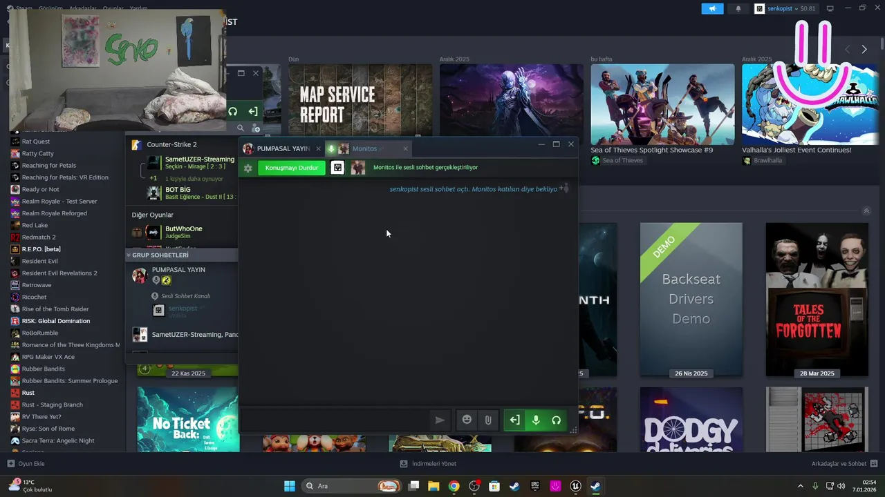Expand the +1 more players entry

pos(187,178)
